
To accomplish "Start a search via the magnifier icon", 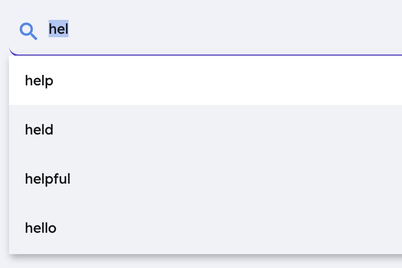I will pyautogui.click(x=28, y=31).
